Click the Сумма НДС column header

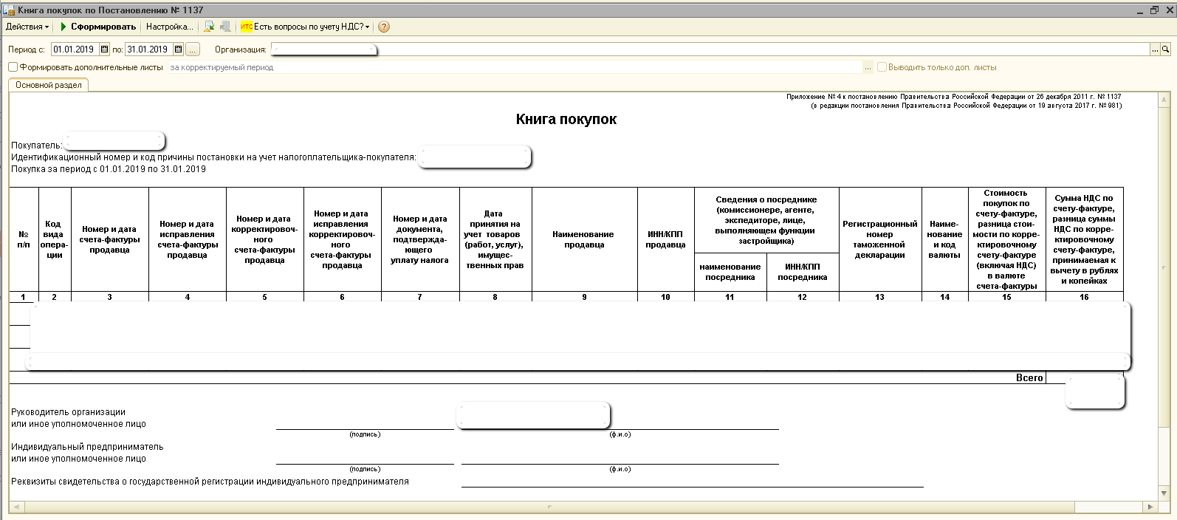pos(1084,239)
